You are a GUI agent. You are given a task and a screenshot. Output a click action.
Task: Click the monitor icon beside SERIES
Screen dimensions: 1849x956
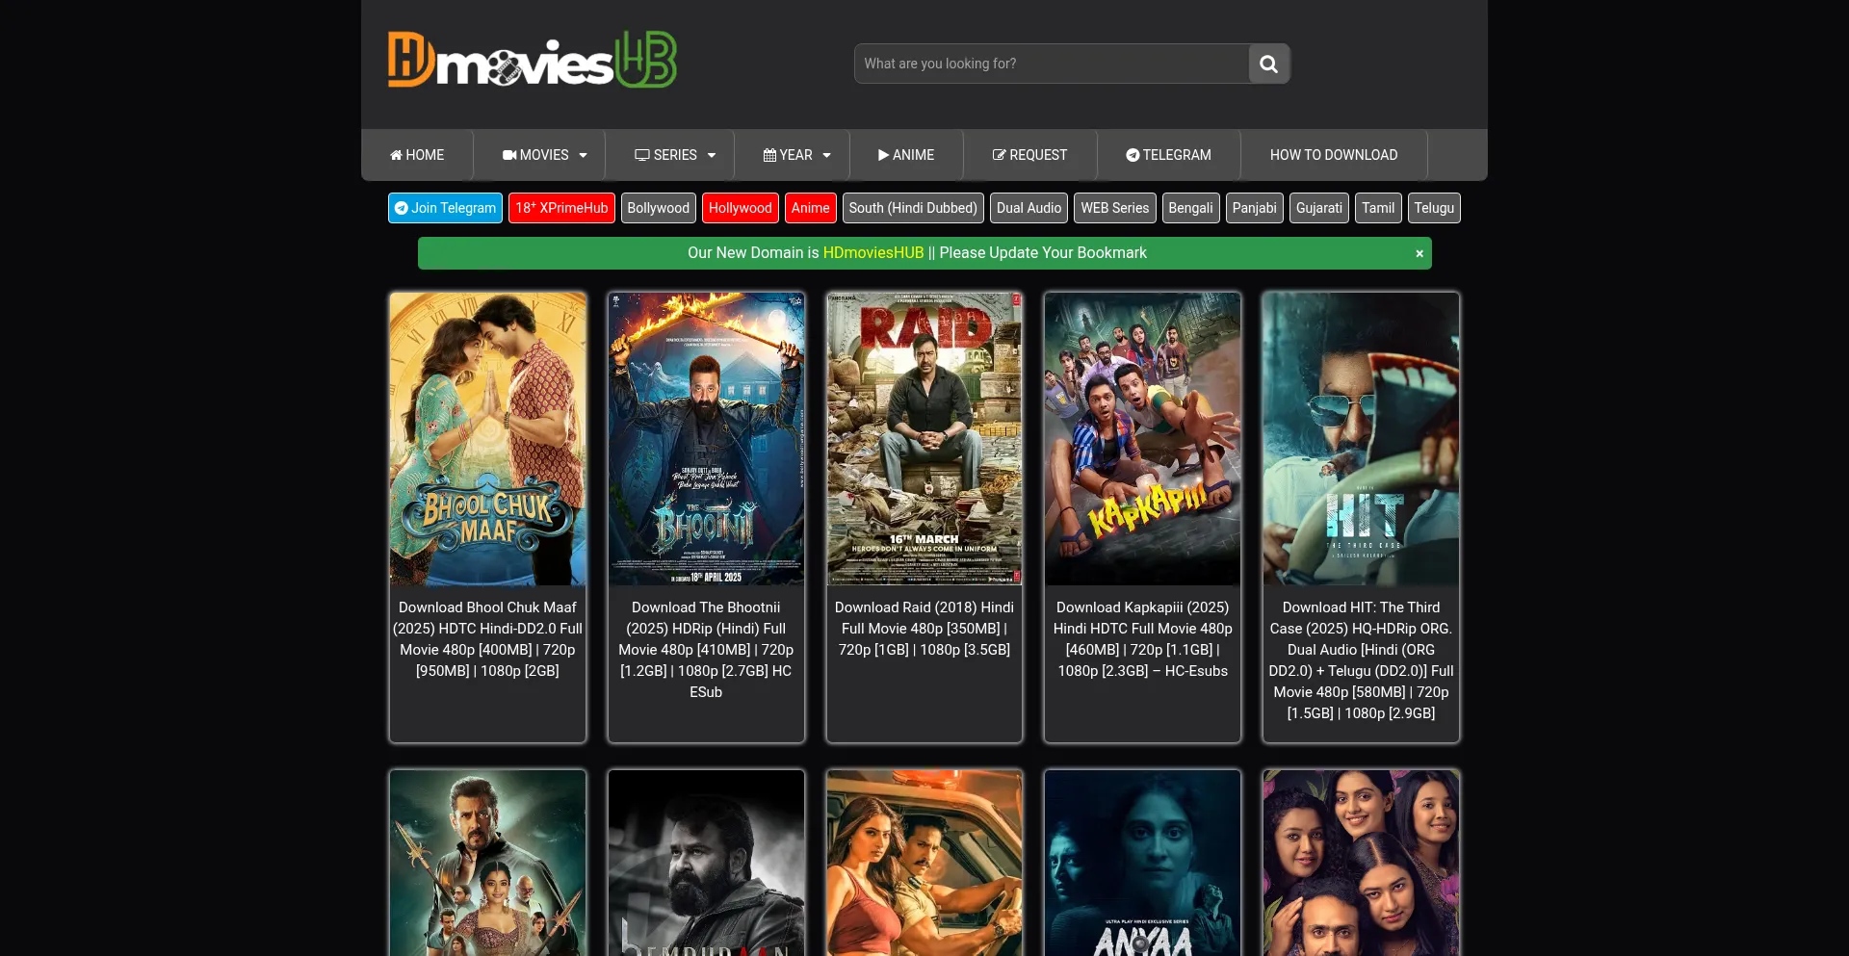(642, 155)
